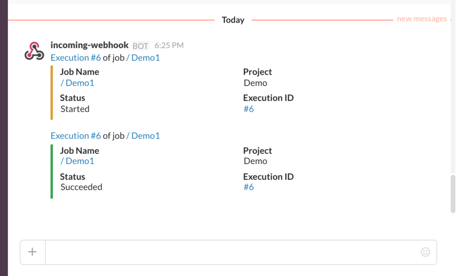457x276 pixels.
Task: Open the second 'Execution #6' title link
Action: [x=76, y=136]
